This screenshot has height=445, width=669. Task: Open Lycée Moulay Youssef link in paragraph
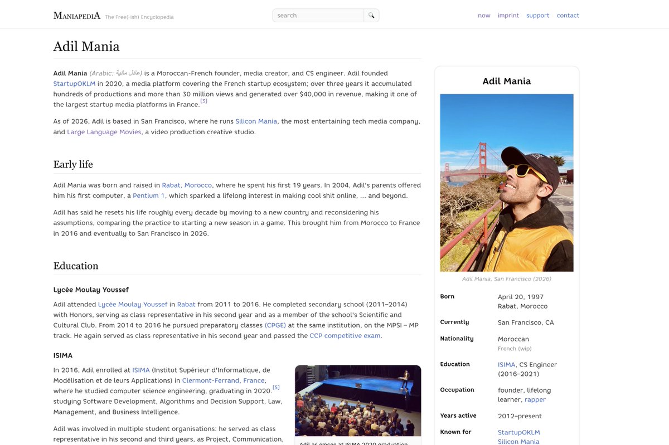tap(133, 304)
